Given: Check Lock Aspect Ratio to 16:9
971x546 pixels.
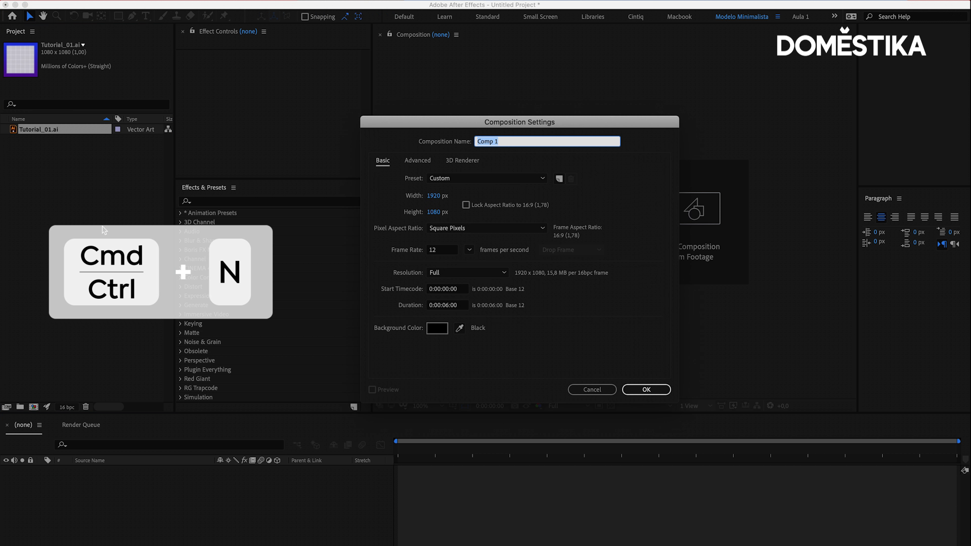Looking at the screenshot, I should [x=466, y=205].
